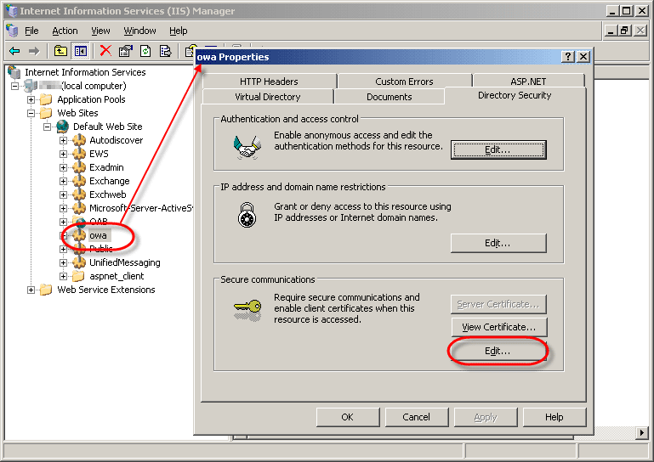Expand the Autodiscover virtual directory
654x462 pixels.
point(64,140)
